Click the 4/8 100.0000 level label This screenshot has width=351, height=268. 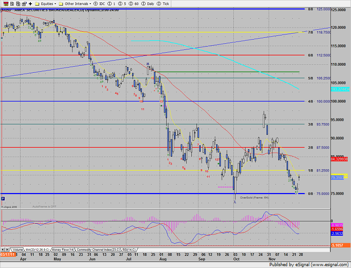pos(319,102)
